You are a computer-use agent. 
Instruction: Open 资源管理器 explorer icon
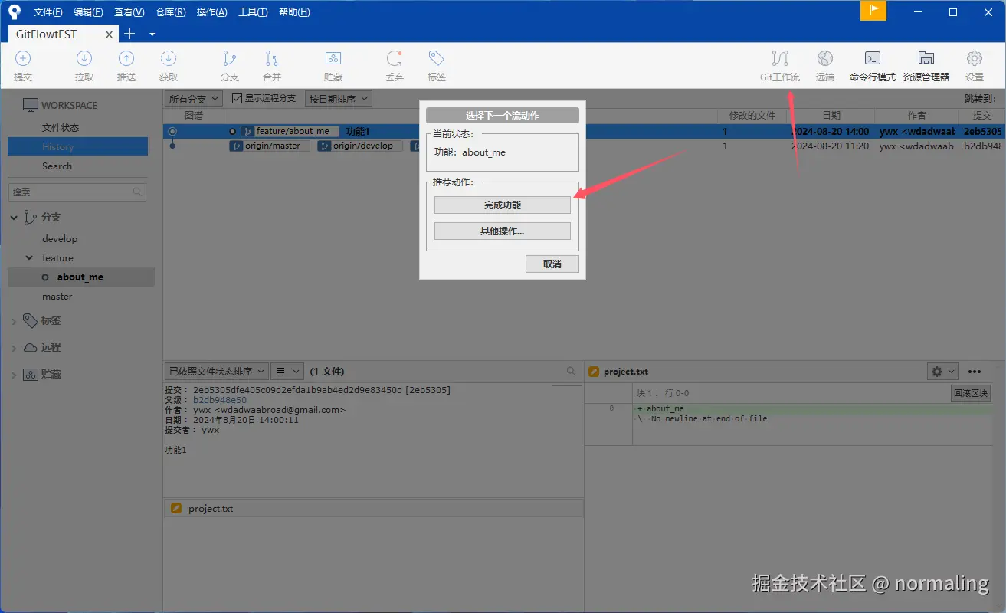tap(926, 58)
